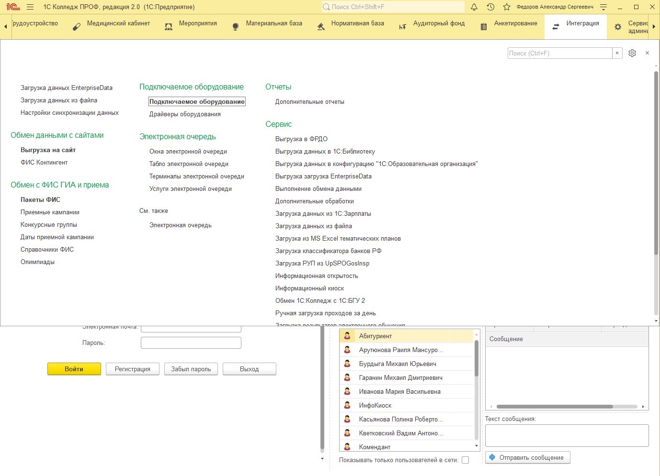Image resolution: width=660 pixels, height=476 pixels.
Task: Open the Материальная база section
Action: click(x=267, y=27)
